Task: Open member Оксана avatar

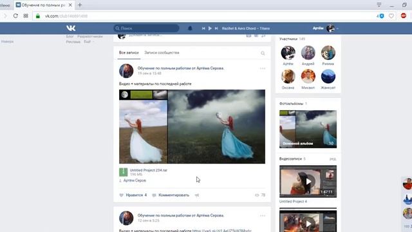Action: (x=288, y=76)
